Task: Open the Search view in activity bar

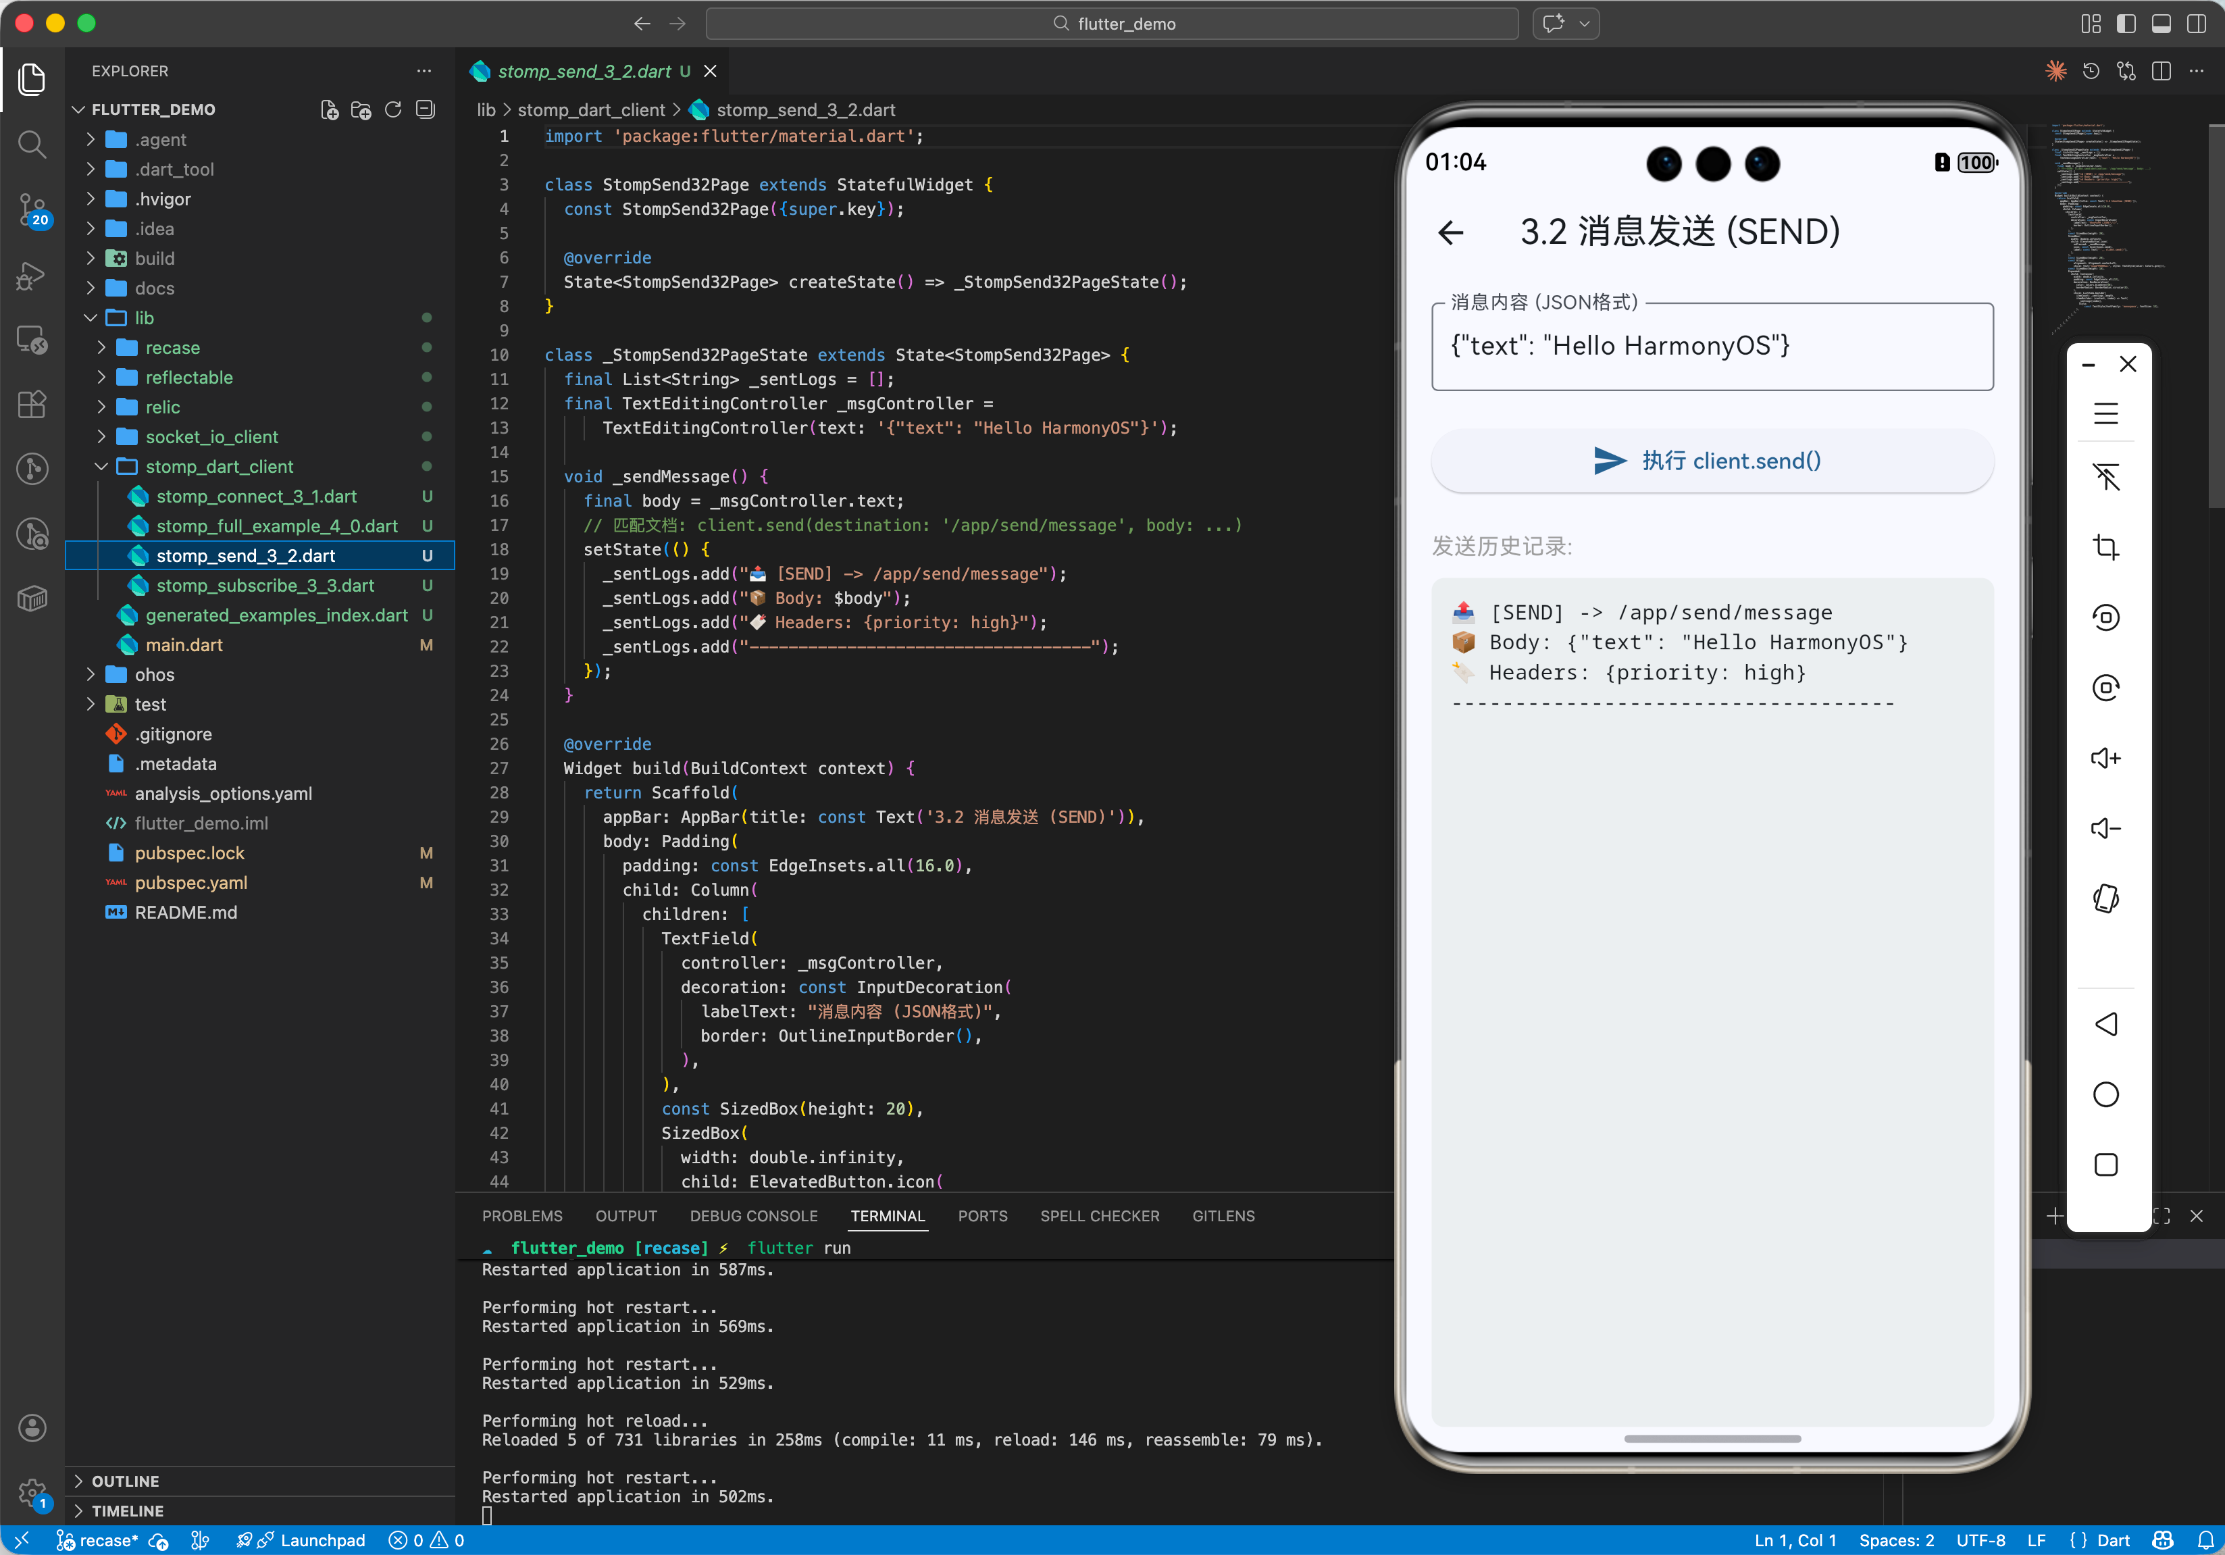Action: pyautogui.click(x=32, y=145)
